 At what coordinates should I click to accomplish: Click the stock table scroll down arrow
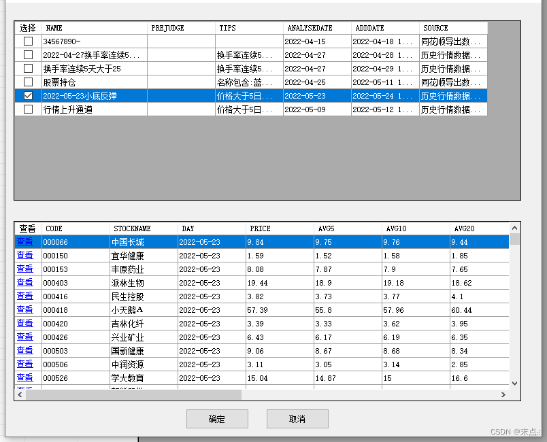514,383
